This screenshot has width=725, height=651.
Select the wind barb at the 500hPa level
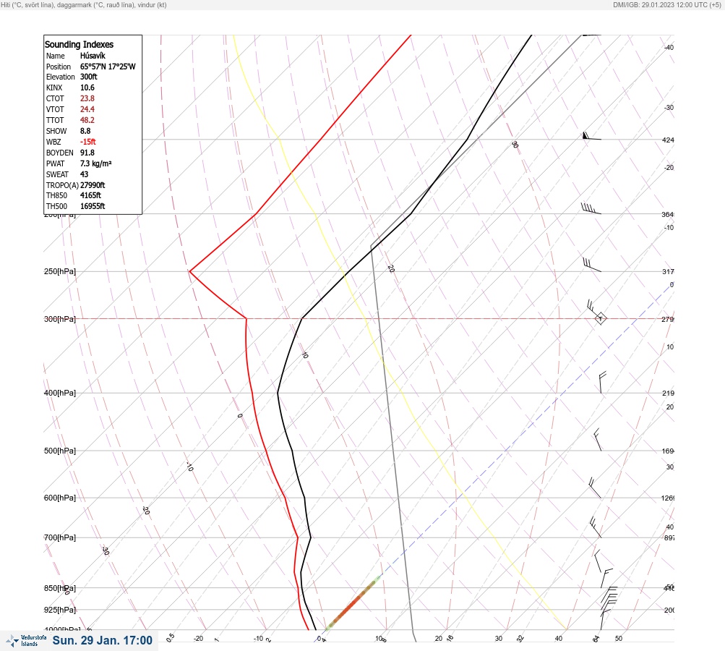point(598,440)
